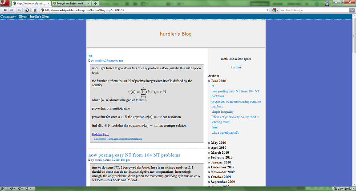Reveal the Hidden Text link
Screen dimensions: 356x191
click(100, 134)
